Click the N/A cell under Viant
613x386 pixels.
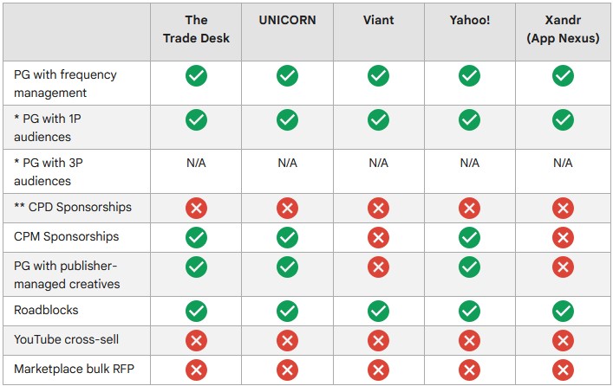[x=378, y=163]
